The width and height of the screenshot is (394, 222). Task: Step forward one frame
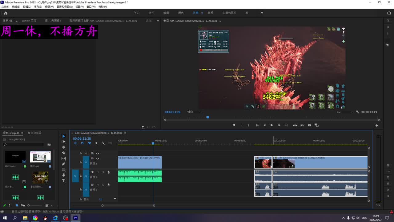[279, 125]
